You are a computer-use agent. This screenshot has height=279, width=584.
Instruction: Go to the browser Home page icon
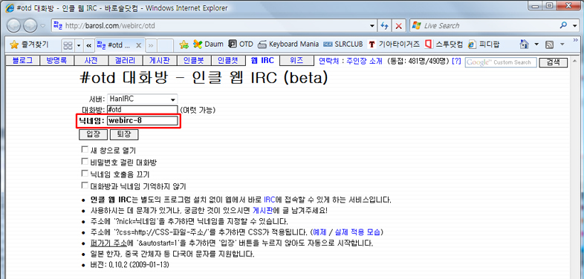(525, 45)
